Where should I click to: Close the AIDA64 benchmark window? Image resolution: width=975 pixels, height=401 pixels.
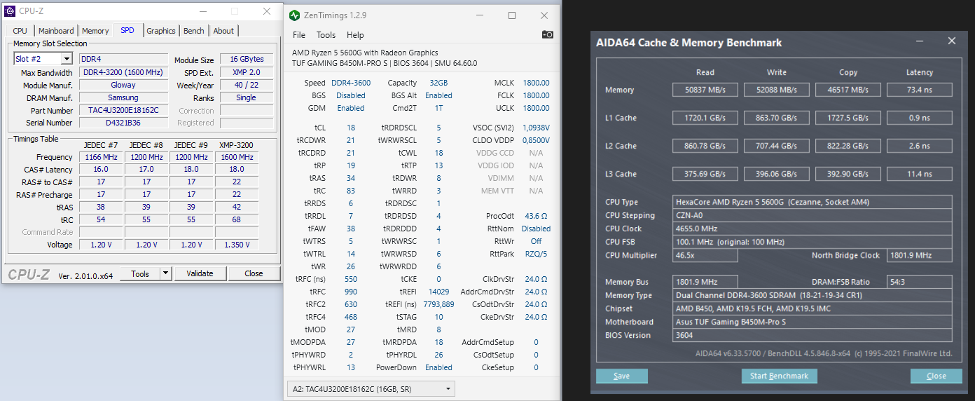coord(951,41)
